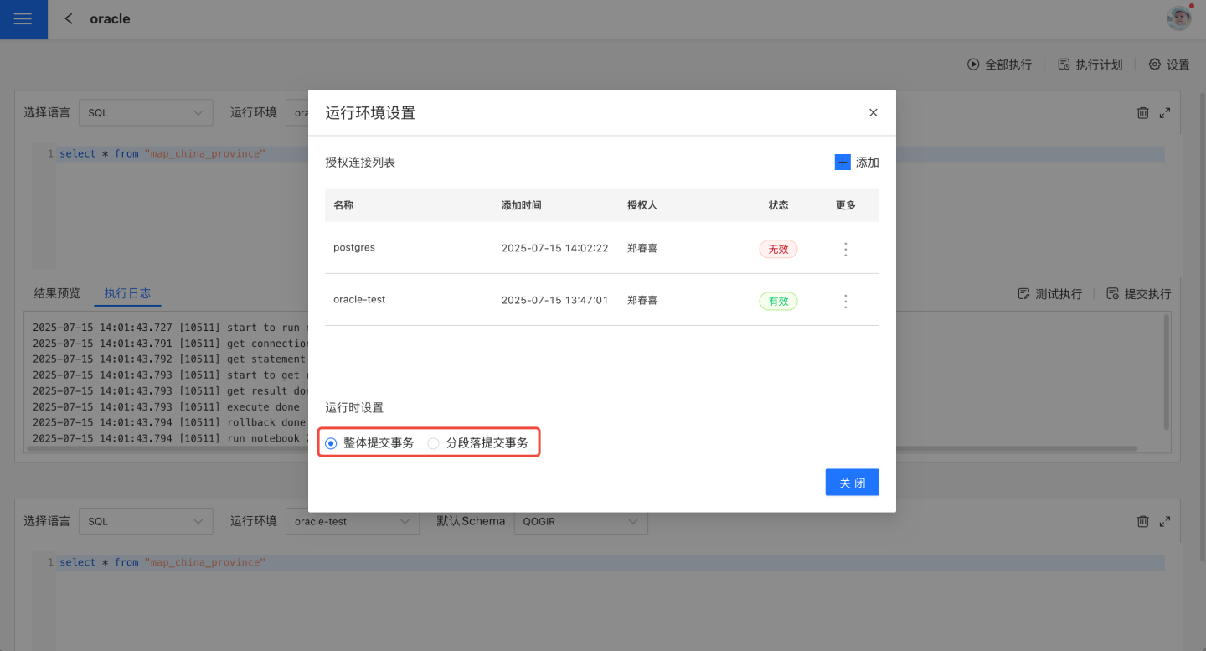Click the blue plus add connection icon
1206x651 pixels.
tap(843, 163)
